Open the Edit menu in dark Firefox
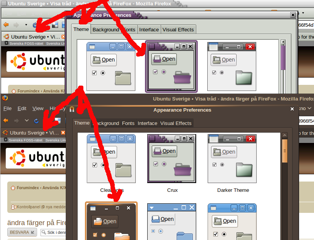This screenshot has height=240, width=314. click(x=22, y=109)
